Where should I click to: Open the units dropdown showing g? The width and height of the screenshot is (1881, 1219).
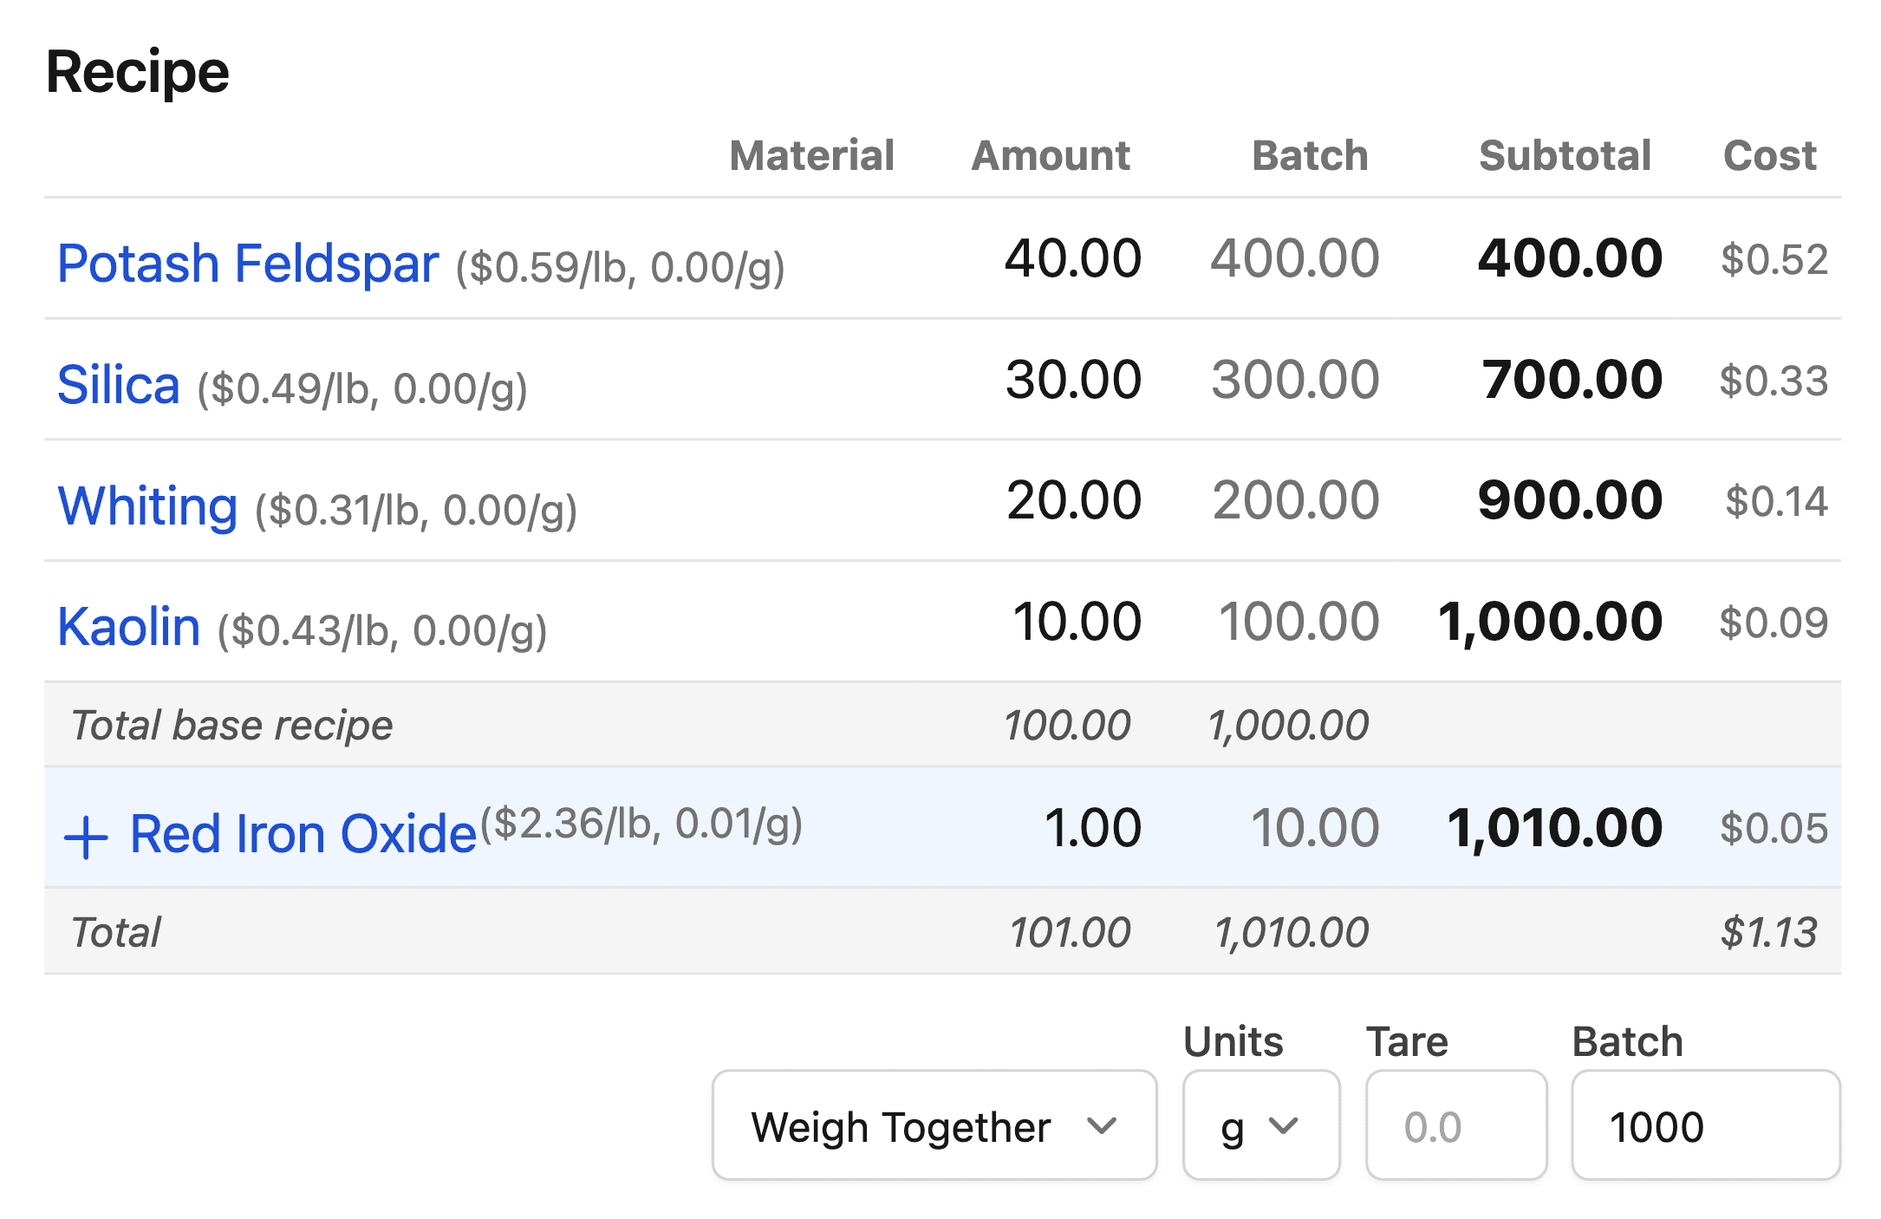[x=1260, y=1125]
